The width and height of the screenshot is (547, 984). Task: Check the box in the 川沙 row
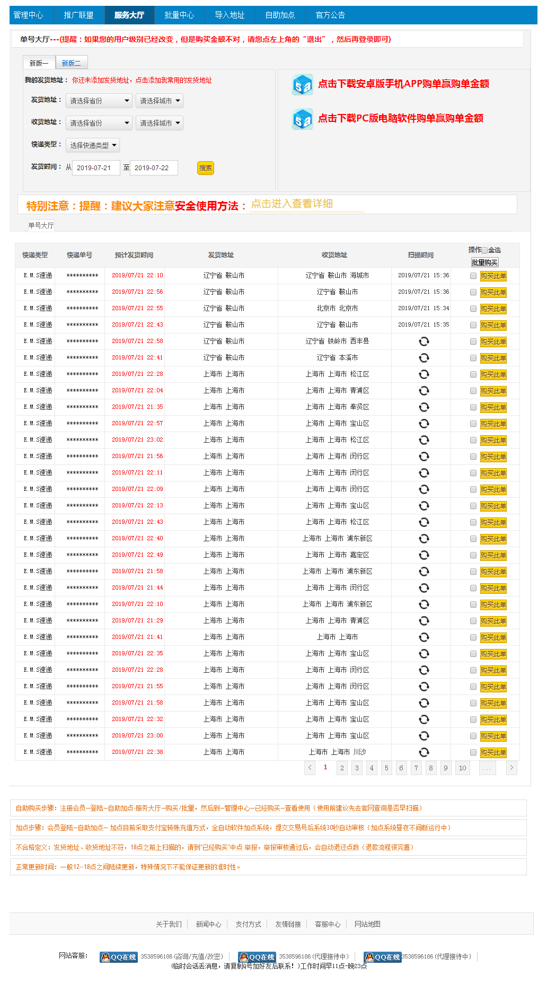pos(473,752)
